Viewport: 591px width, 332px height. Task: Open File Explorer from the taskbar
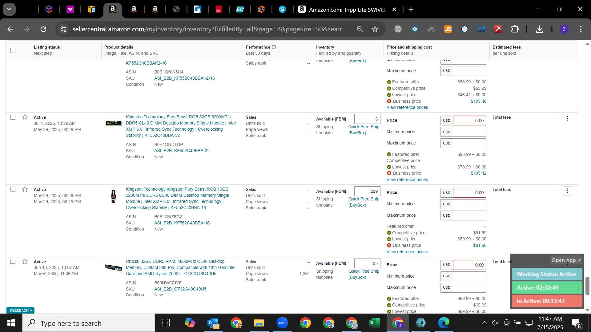(259, 323)
